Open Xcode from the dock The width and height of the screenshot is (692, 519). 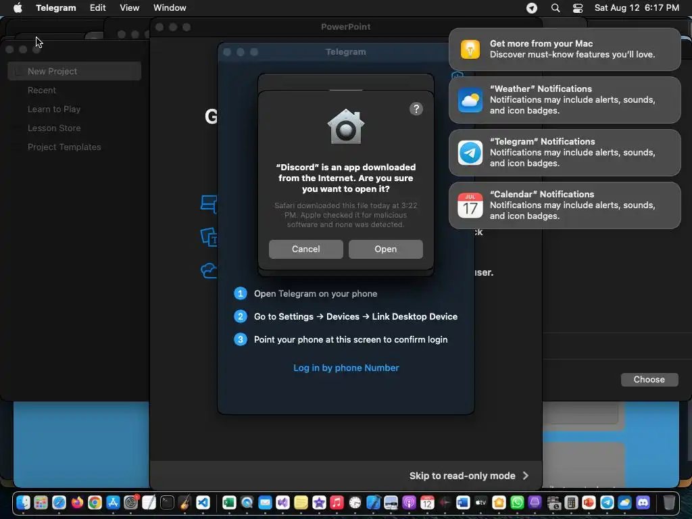click(373, 502)
